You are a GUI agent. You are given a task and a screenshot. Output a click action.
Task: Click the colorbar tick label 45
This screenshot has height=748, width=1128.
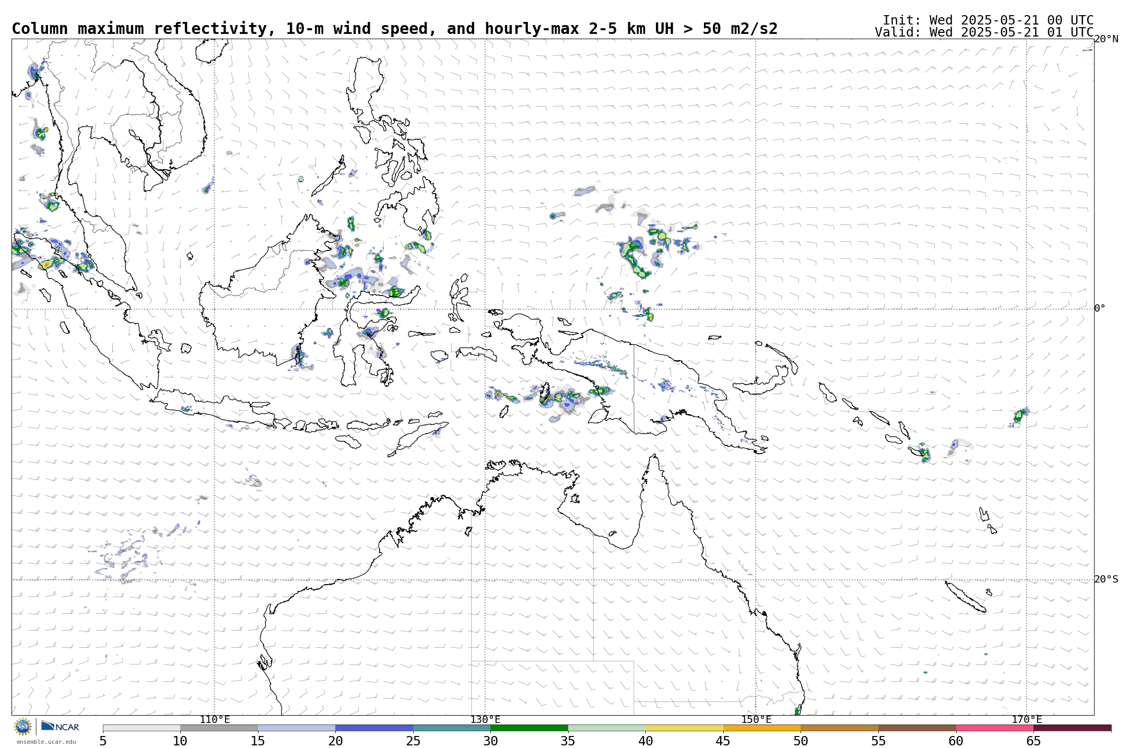(723, 741)
